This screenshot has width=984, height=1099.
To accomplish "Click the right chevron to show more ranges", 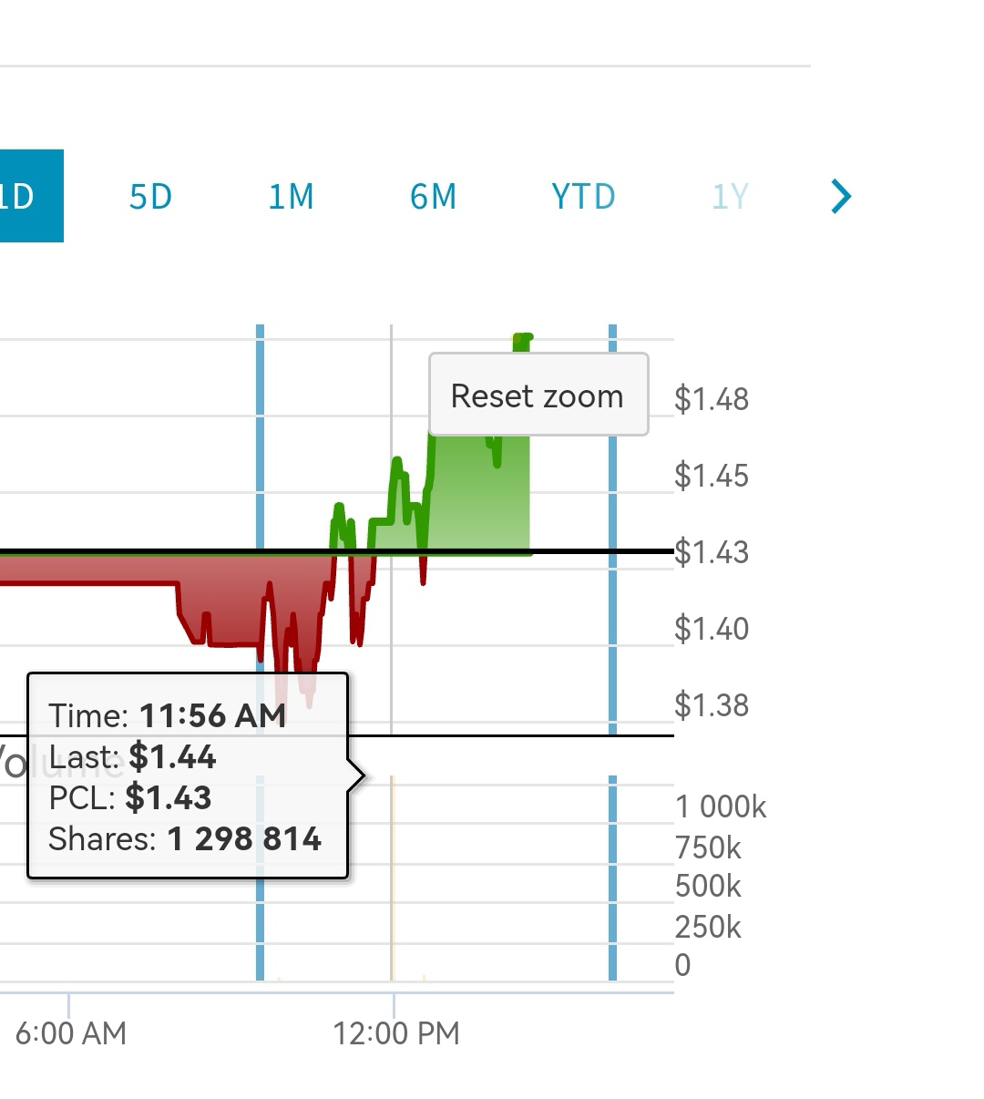I will tap(841, 196).
